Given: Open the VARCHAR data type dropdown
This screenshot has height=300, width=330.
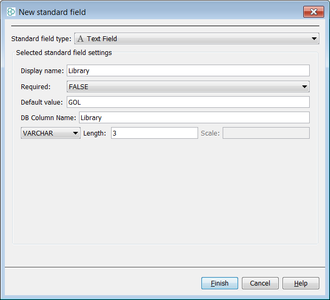Looking at the screenshot, I should pyautogui.click(x=76, y=133).
